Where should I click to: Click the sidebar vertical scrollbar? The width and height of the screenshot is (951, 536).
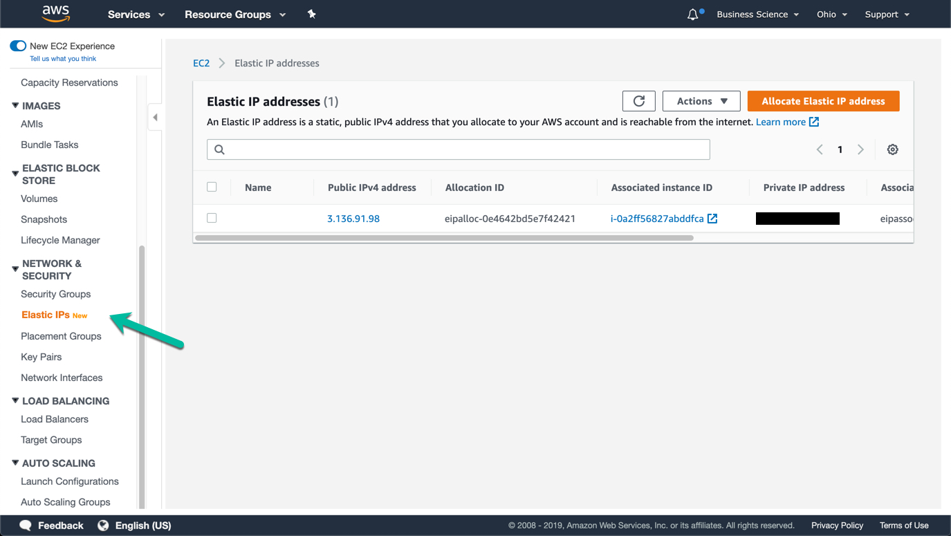coord(142,377)
